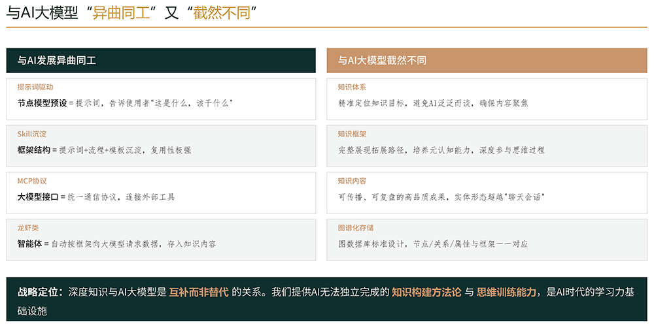This screenshot has width=654, height=329.
Task: Click the 知识内容 card label
Action: coord(352,181)
